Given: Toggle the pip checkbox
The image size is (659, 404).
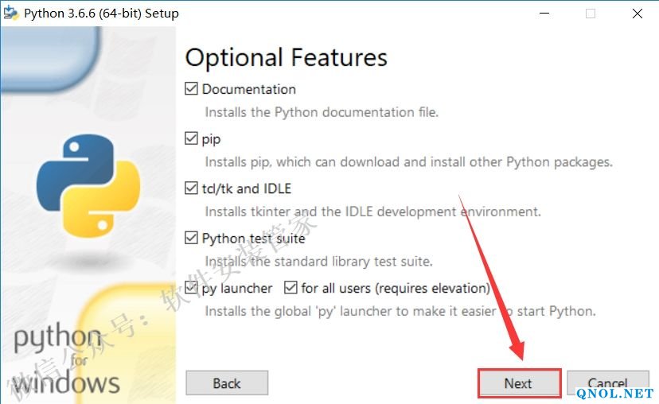Looking at the screenshot, I should coord(191,139).
